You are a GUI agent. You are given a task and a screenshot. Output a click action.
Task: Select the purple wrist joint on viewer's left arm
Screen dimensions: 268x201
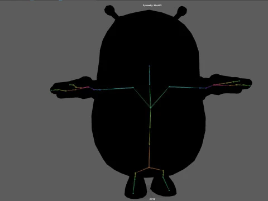pyautogui.click(x=94, y=89)
